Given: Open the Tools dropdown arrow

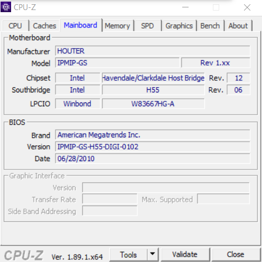Looking at the screenshot, I should pyautogui.click(x=153, y=255).
